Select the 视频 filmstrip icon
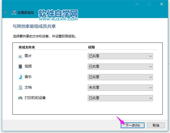170x133 pixels. [20, 66]
